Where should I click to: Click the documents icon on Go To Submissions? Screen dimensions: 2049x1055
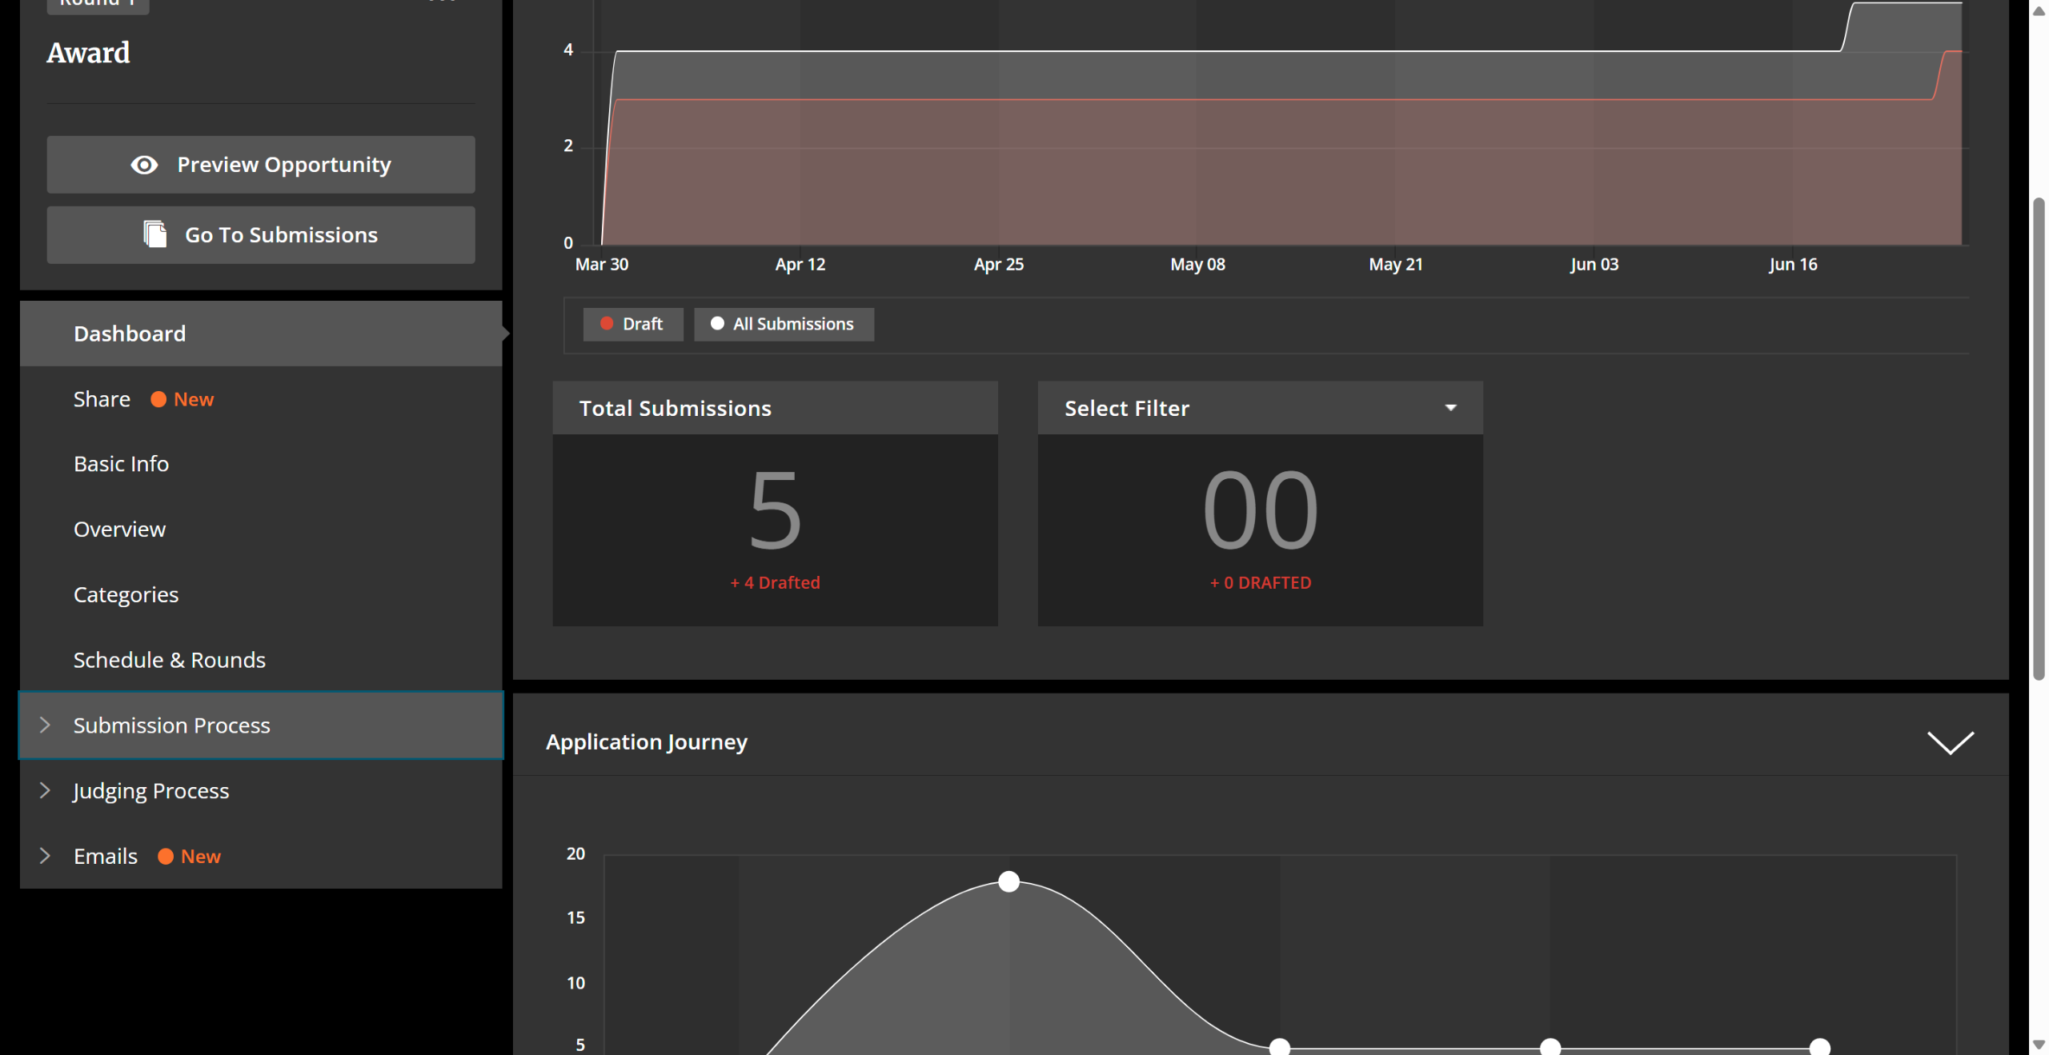coord(155,234)
